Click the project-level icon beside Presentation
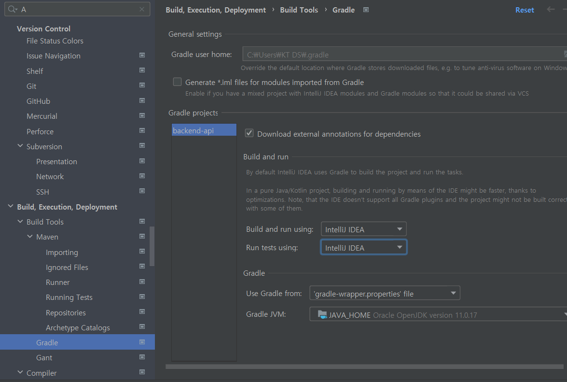This screenshot has height=382, width=567. [x=142, y=161]
